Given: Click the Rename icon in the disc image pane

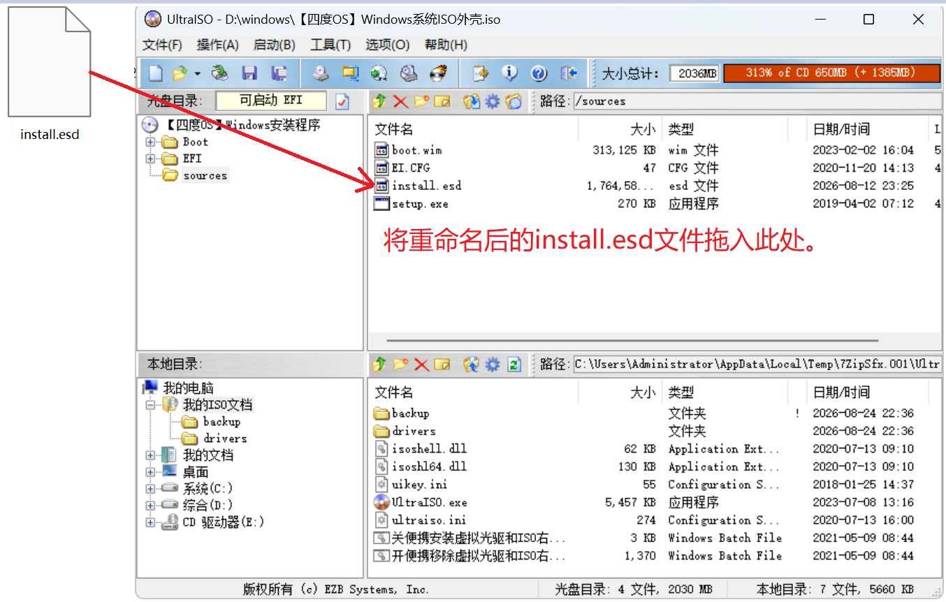Looking at the screenshot, I should pyautogui.click(x=442, y=101).
